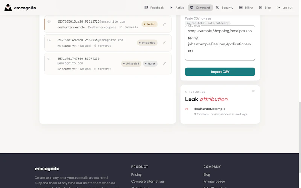The width and height of the screenshot is (301, 188).
Task: Edit alias 05 with the pencil icon
Action: point(164,24)
